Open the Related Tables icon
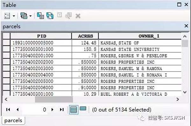Screen dimensions: 191x126 pyautogui.click(x=24, y=16)
